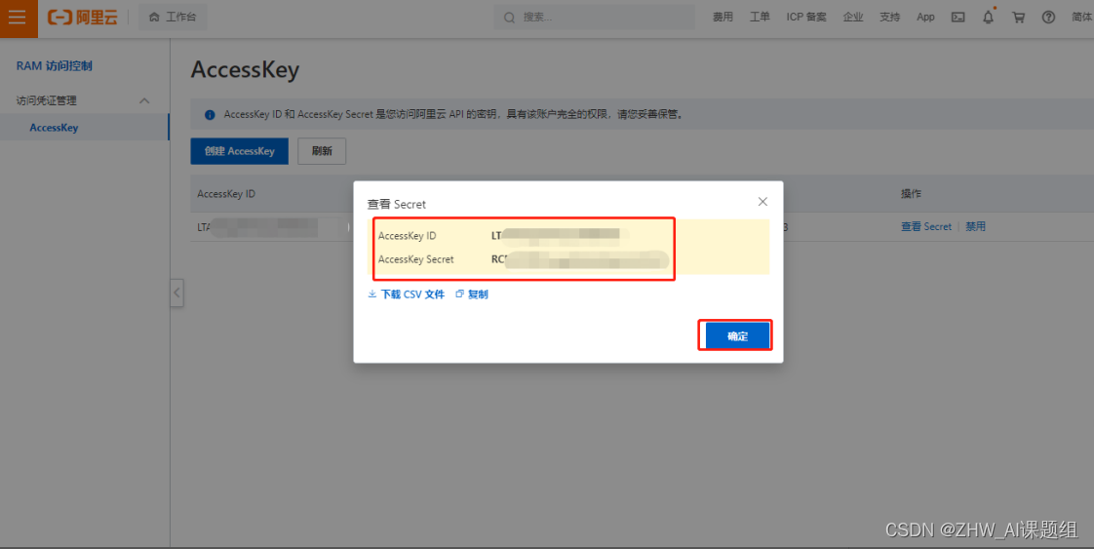Screen dimensions: 1094x549
Task: Focus the top search box
Action: [595, 18]
